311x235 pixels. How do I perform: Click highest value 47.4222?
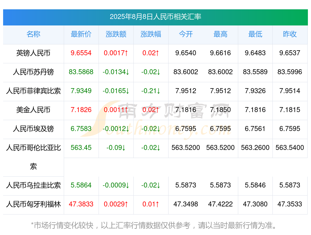coord(220,204)
